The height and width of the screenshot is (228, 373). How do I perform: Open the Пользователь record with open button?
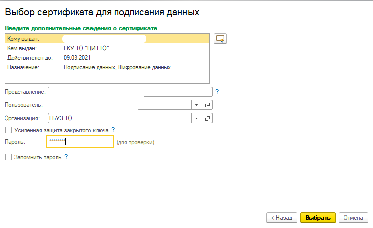[x=207, y=105]
